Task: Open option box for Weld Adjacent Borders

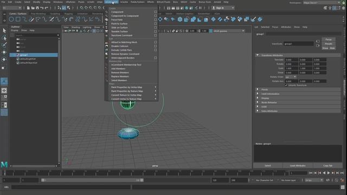Action: point(156,58)
